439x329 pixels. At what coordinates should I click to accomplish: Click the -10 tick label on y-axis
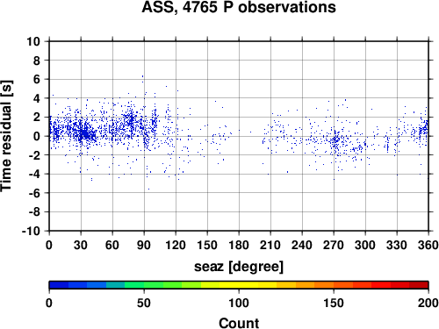click(31, 231)
